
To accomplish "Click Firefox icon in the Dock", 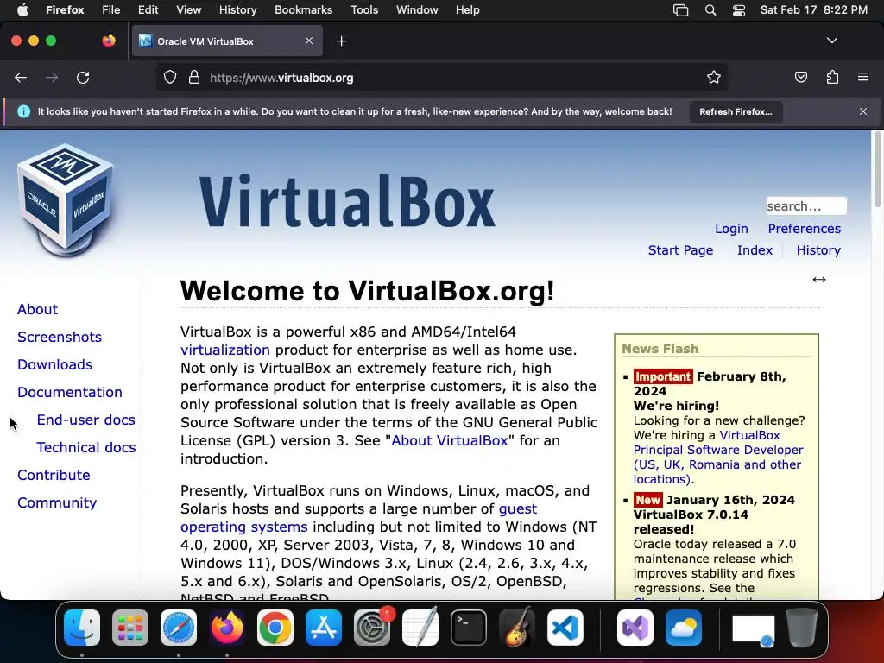I will [x=227, y=628].
